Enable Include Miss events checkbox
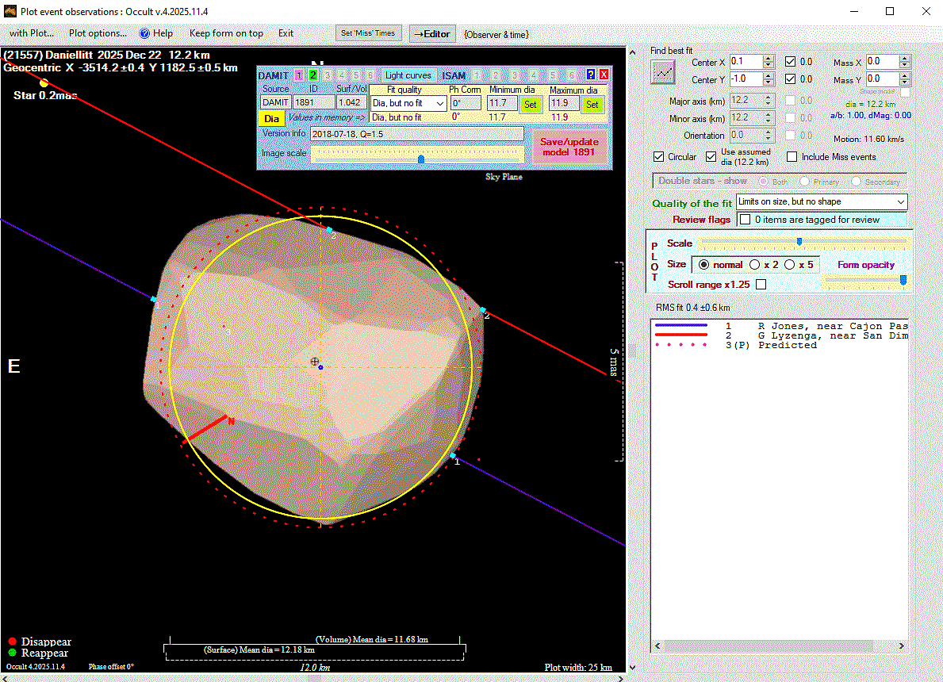943x682 pixels. point(792,157)
